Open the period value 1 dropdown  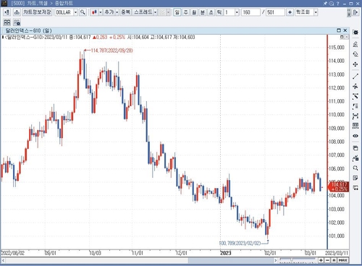(x=237, y=12)
